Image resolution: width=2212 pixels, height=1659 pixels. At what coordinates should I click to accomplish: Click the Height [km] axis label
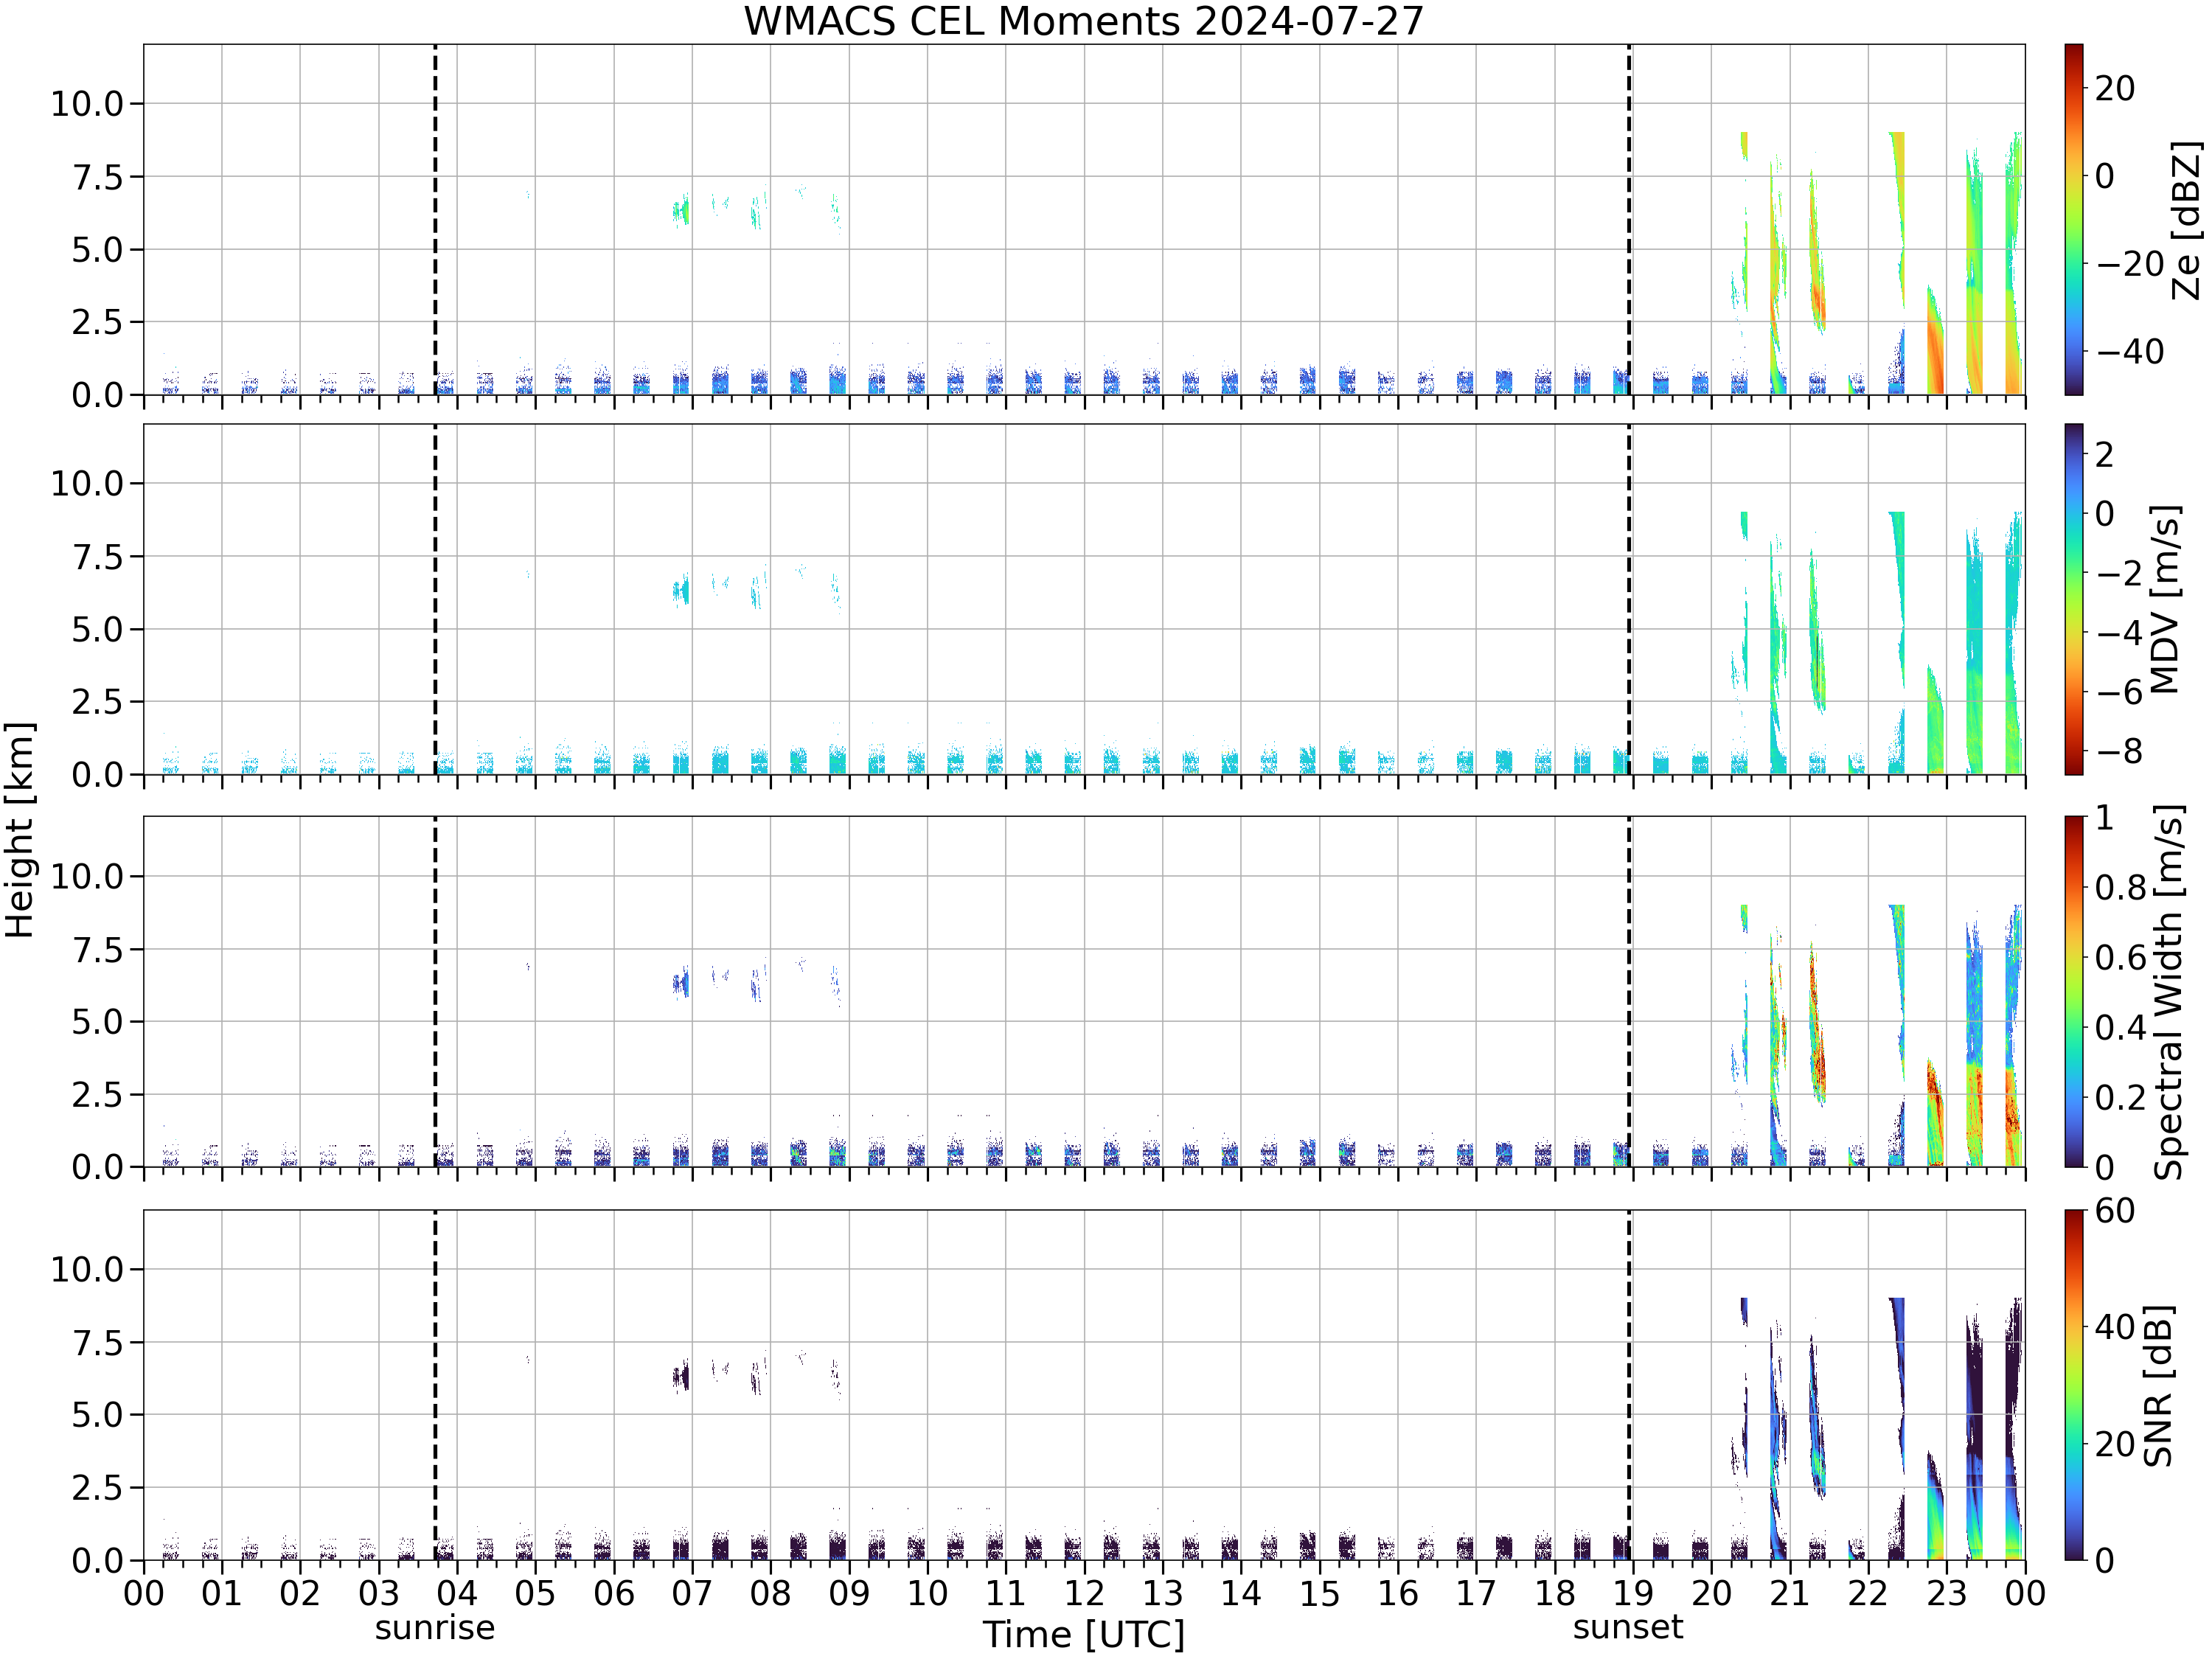(19, 830)
